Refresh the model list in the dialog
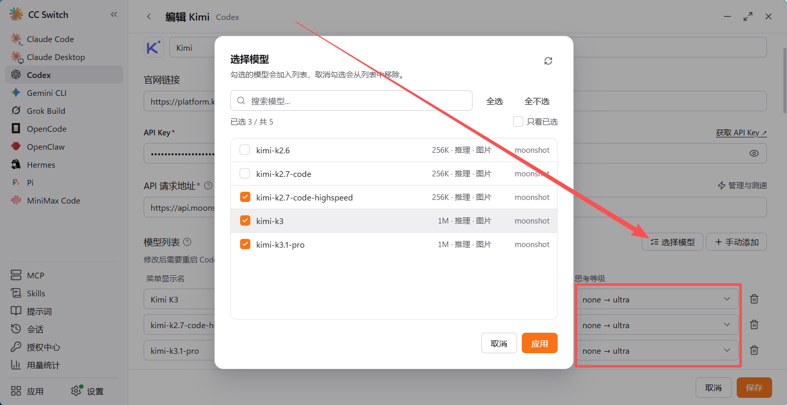Image resolution: width=787 pixels, height=405 pixels. [548, 61]
